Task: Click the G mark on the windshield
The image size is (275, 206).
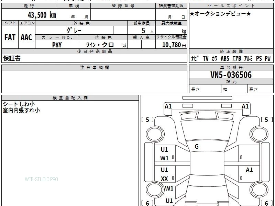Action: point(197,147)
